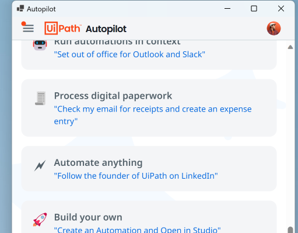Select "Check my email for receipts" suggestion

point(153,115)
